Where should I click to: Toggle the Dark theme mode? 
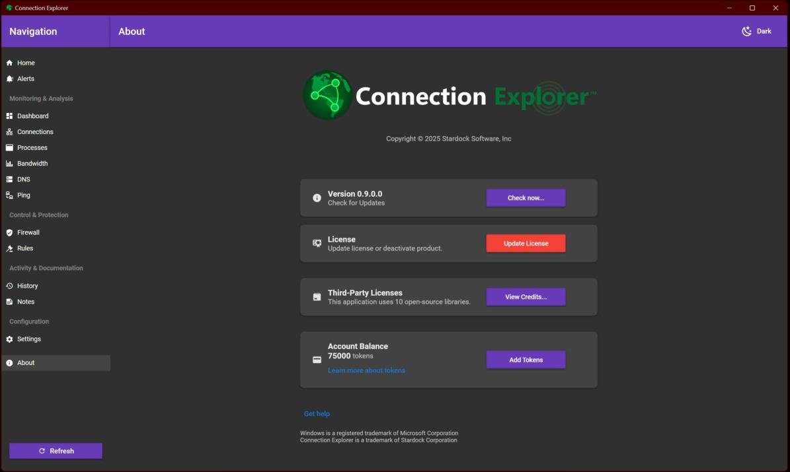756,31
